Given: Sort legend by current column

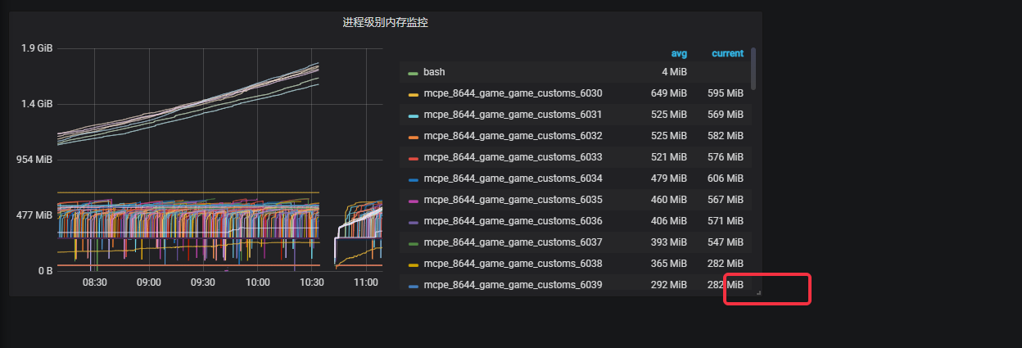Looking at the screenshot, I should click(x=727, y=53).
